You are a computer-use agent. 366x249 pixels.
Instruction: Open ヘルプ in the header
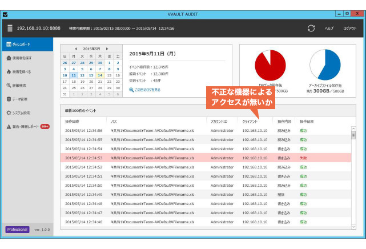(329, 28)
